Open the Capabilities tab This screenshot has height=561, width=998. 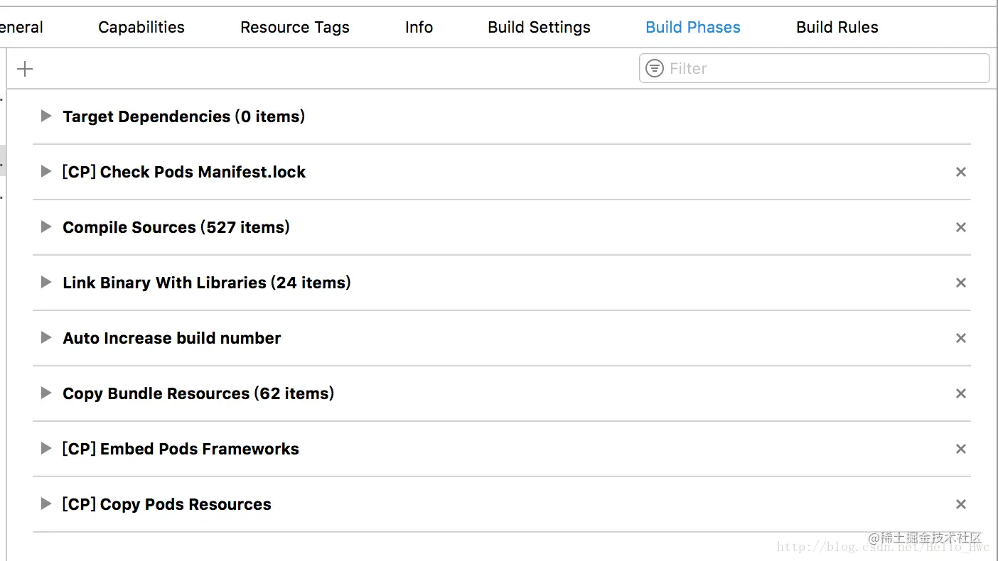(x=141, y=27)
